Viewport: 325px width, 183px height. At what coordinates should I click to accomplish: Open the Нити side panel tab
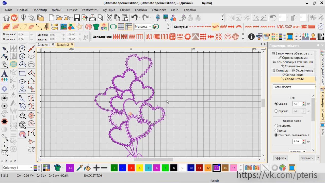(322, 130)
